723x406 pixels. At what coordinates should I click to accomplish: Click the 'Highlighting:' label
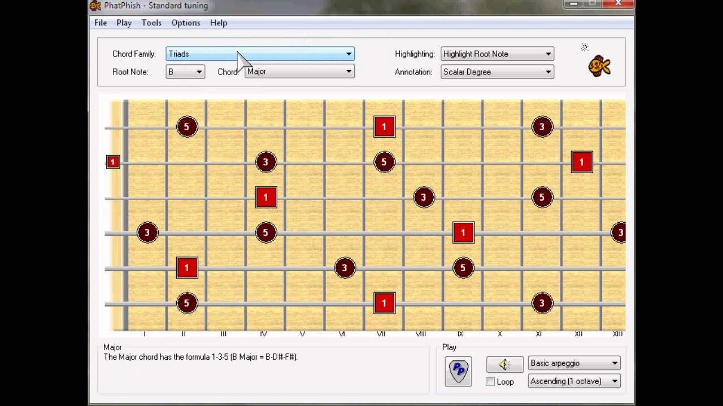tap(415, 54)
